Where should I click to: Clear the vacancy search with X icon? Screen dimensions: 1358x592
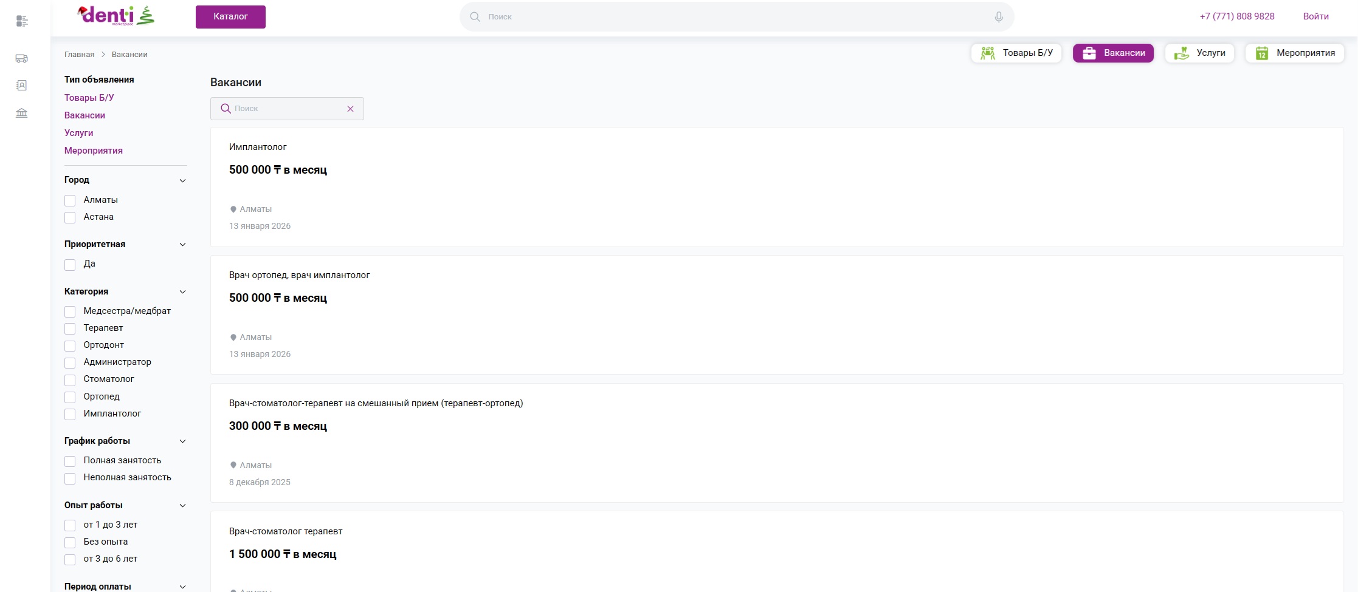(x=350, y=109)
